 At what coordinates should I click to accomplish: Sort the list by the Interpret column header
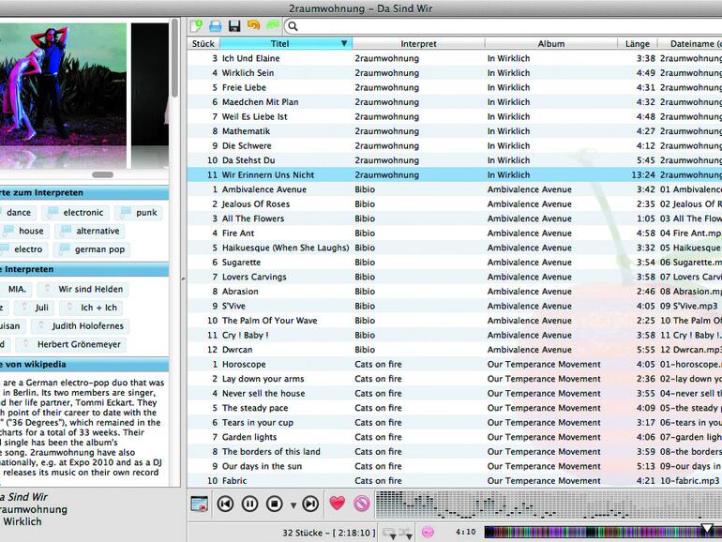pyautogui.click(x=418, y=43)
